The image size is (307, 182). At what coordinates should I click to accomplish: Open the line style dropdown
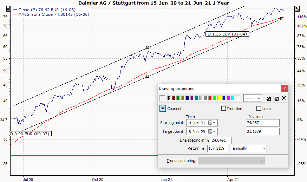(x=253, y=98)
